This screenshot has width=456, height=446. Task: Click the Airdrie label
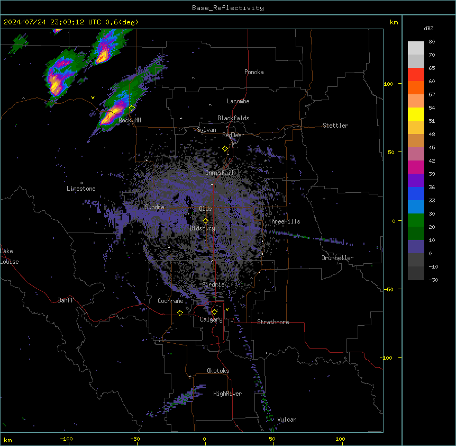[214, 284]
